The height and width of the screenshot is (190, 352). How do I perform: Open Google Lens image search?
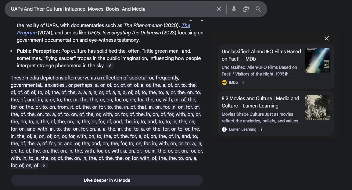pos(246,9)
